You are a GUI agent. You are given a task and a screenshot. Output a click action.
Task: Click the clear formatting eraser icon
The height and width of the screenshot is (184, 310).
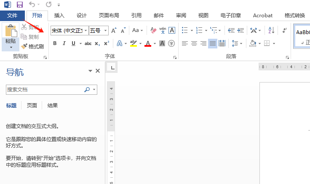pos(153,30)
